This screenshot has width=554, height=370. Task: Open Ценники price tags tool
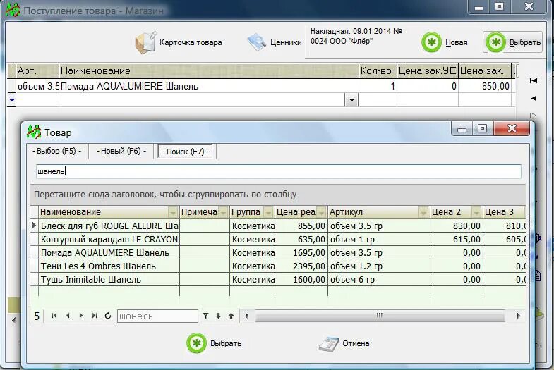[274, 43]
